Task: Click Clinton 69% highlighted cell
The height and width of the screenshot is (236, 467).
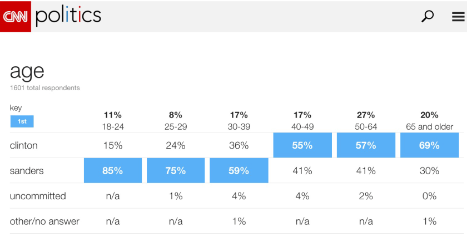Action: click(x=429, y=145)
